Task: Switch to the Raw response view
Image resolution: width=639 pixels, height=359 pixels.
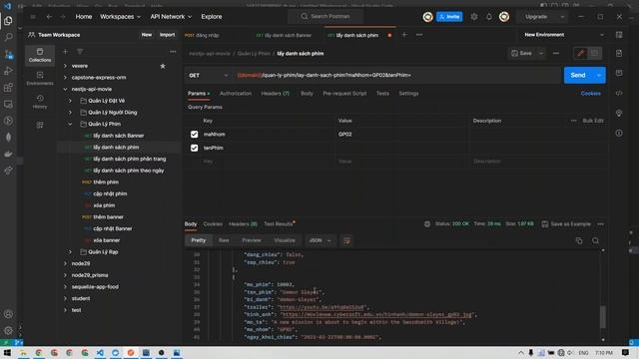Action: click(224, 240)
